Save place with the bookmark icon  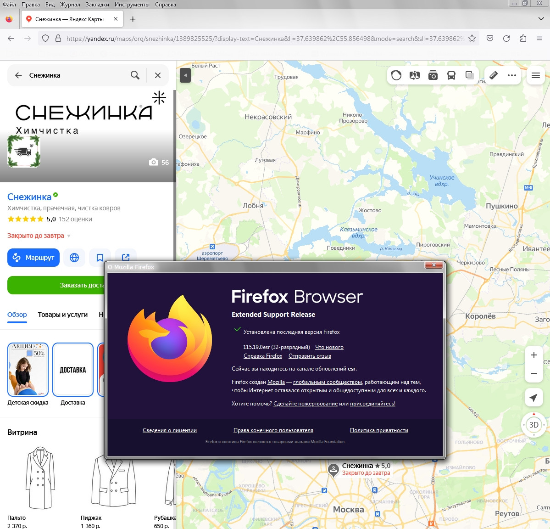[100, 258]
